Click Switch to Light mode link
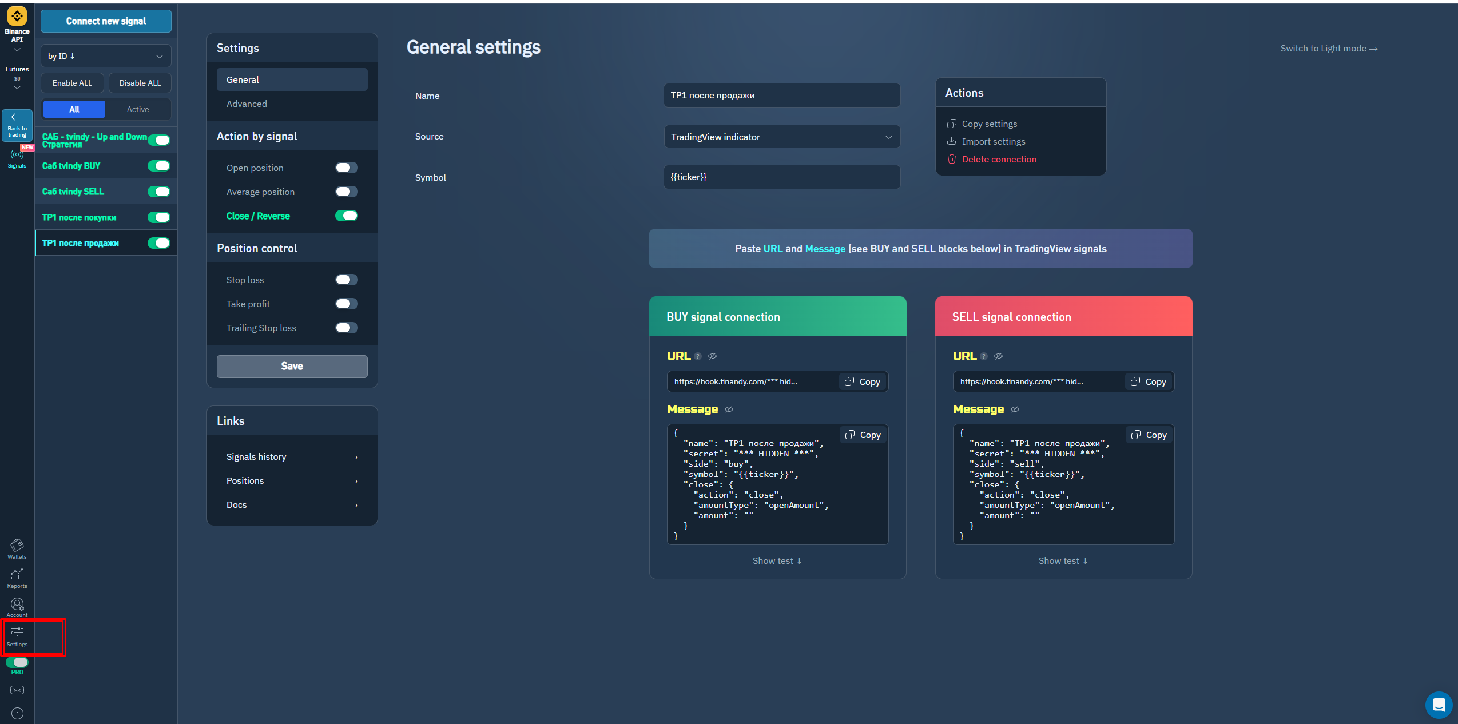Screen dimensions: 1458x724 1329,49
